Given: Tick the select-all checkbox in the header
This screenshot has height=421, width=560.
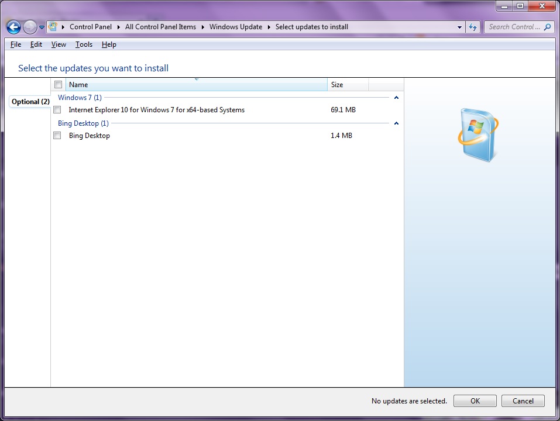Looking at the screenshot, I should point(58,85).
